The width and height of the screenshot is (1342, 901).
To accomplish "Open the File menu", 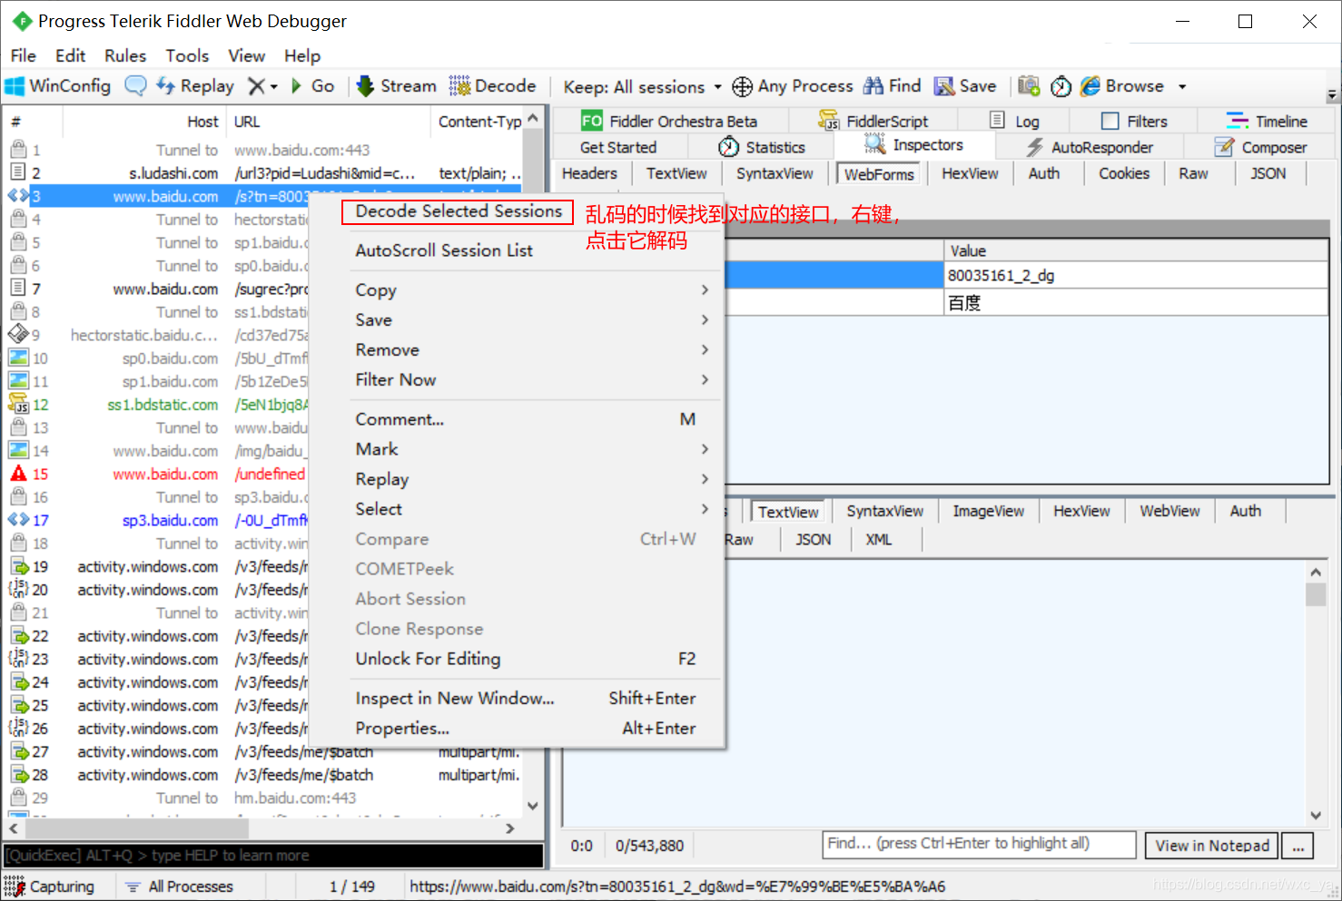I will pyautogui.click(x=23, y=55).
